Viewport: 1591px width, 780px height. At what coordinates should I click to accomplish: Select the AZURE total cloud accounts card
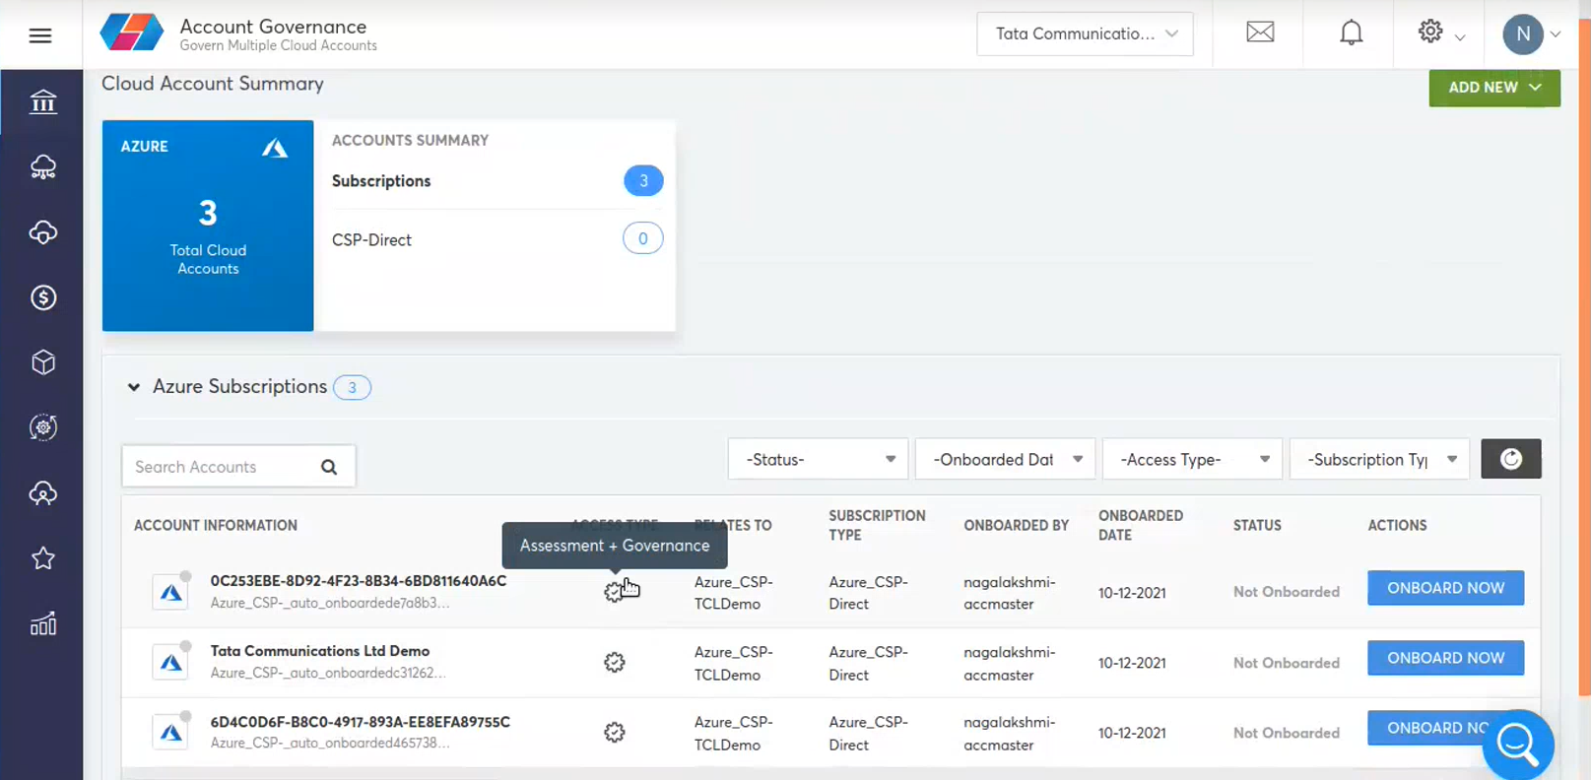208,226
